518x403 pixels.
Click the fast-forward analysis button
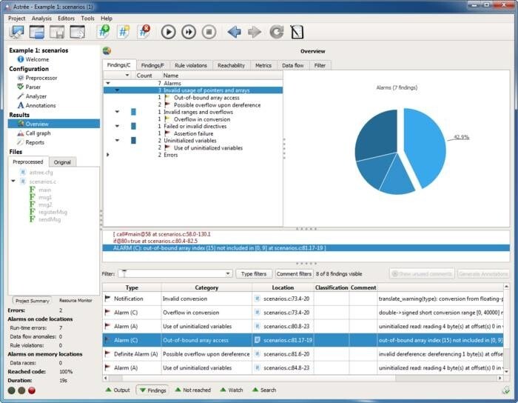click(189, 32)
